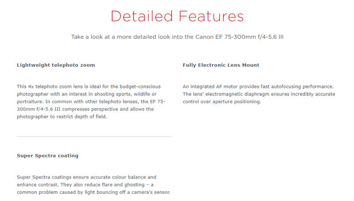The image size is (354, 201).
Task: Click the line starting 'This 4x telephoto zoom lens'
Action: pyautogui.click(x=89, y=87)
